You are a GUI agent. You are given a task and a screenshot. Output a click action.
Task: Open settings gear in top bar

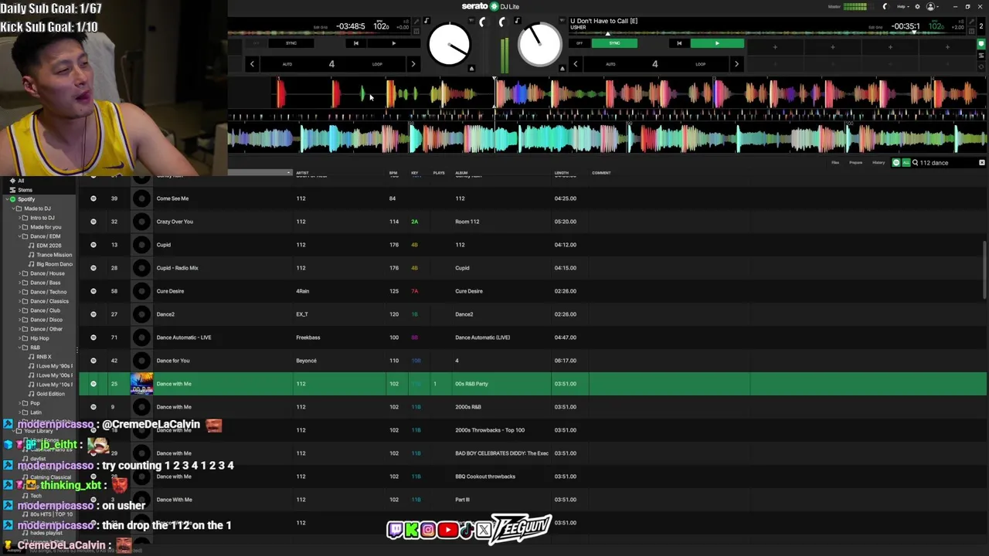pyautogui.click(x=916, y=6)
